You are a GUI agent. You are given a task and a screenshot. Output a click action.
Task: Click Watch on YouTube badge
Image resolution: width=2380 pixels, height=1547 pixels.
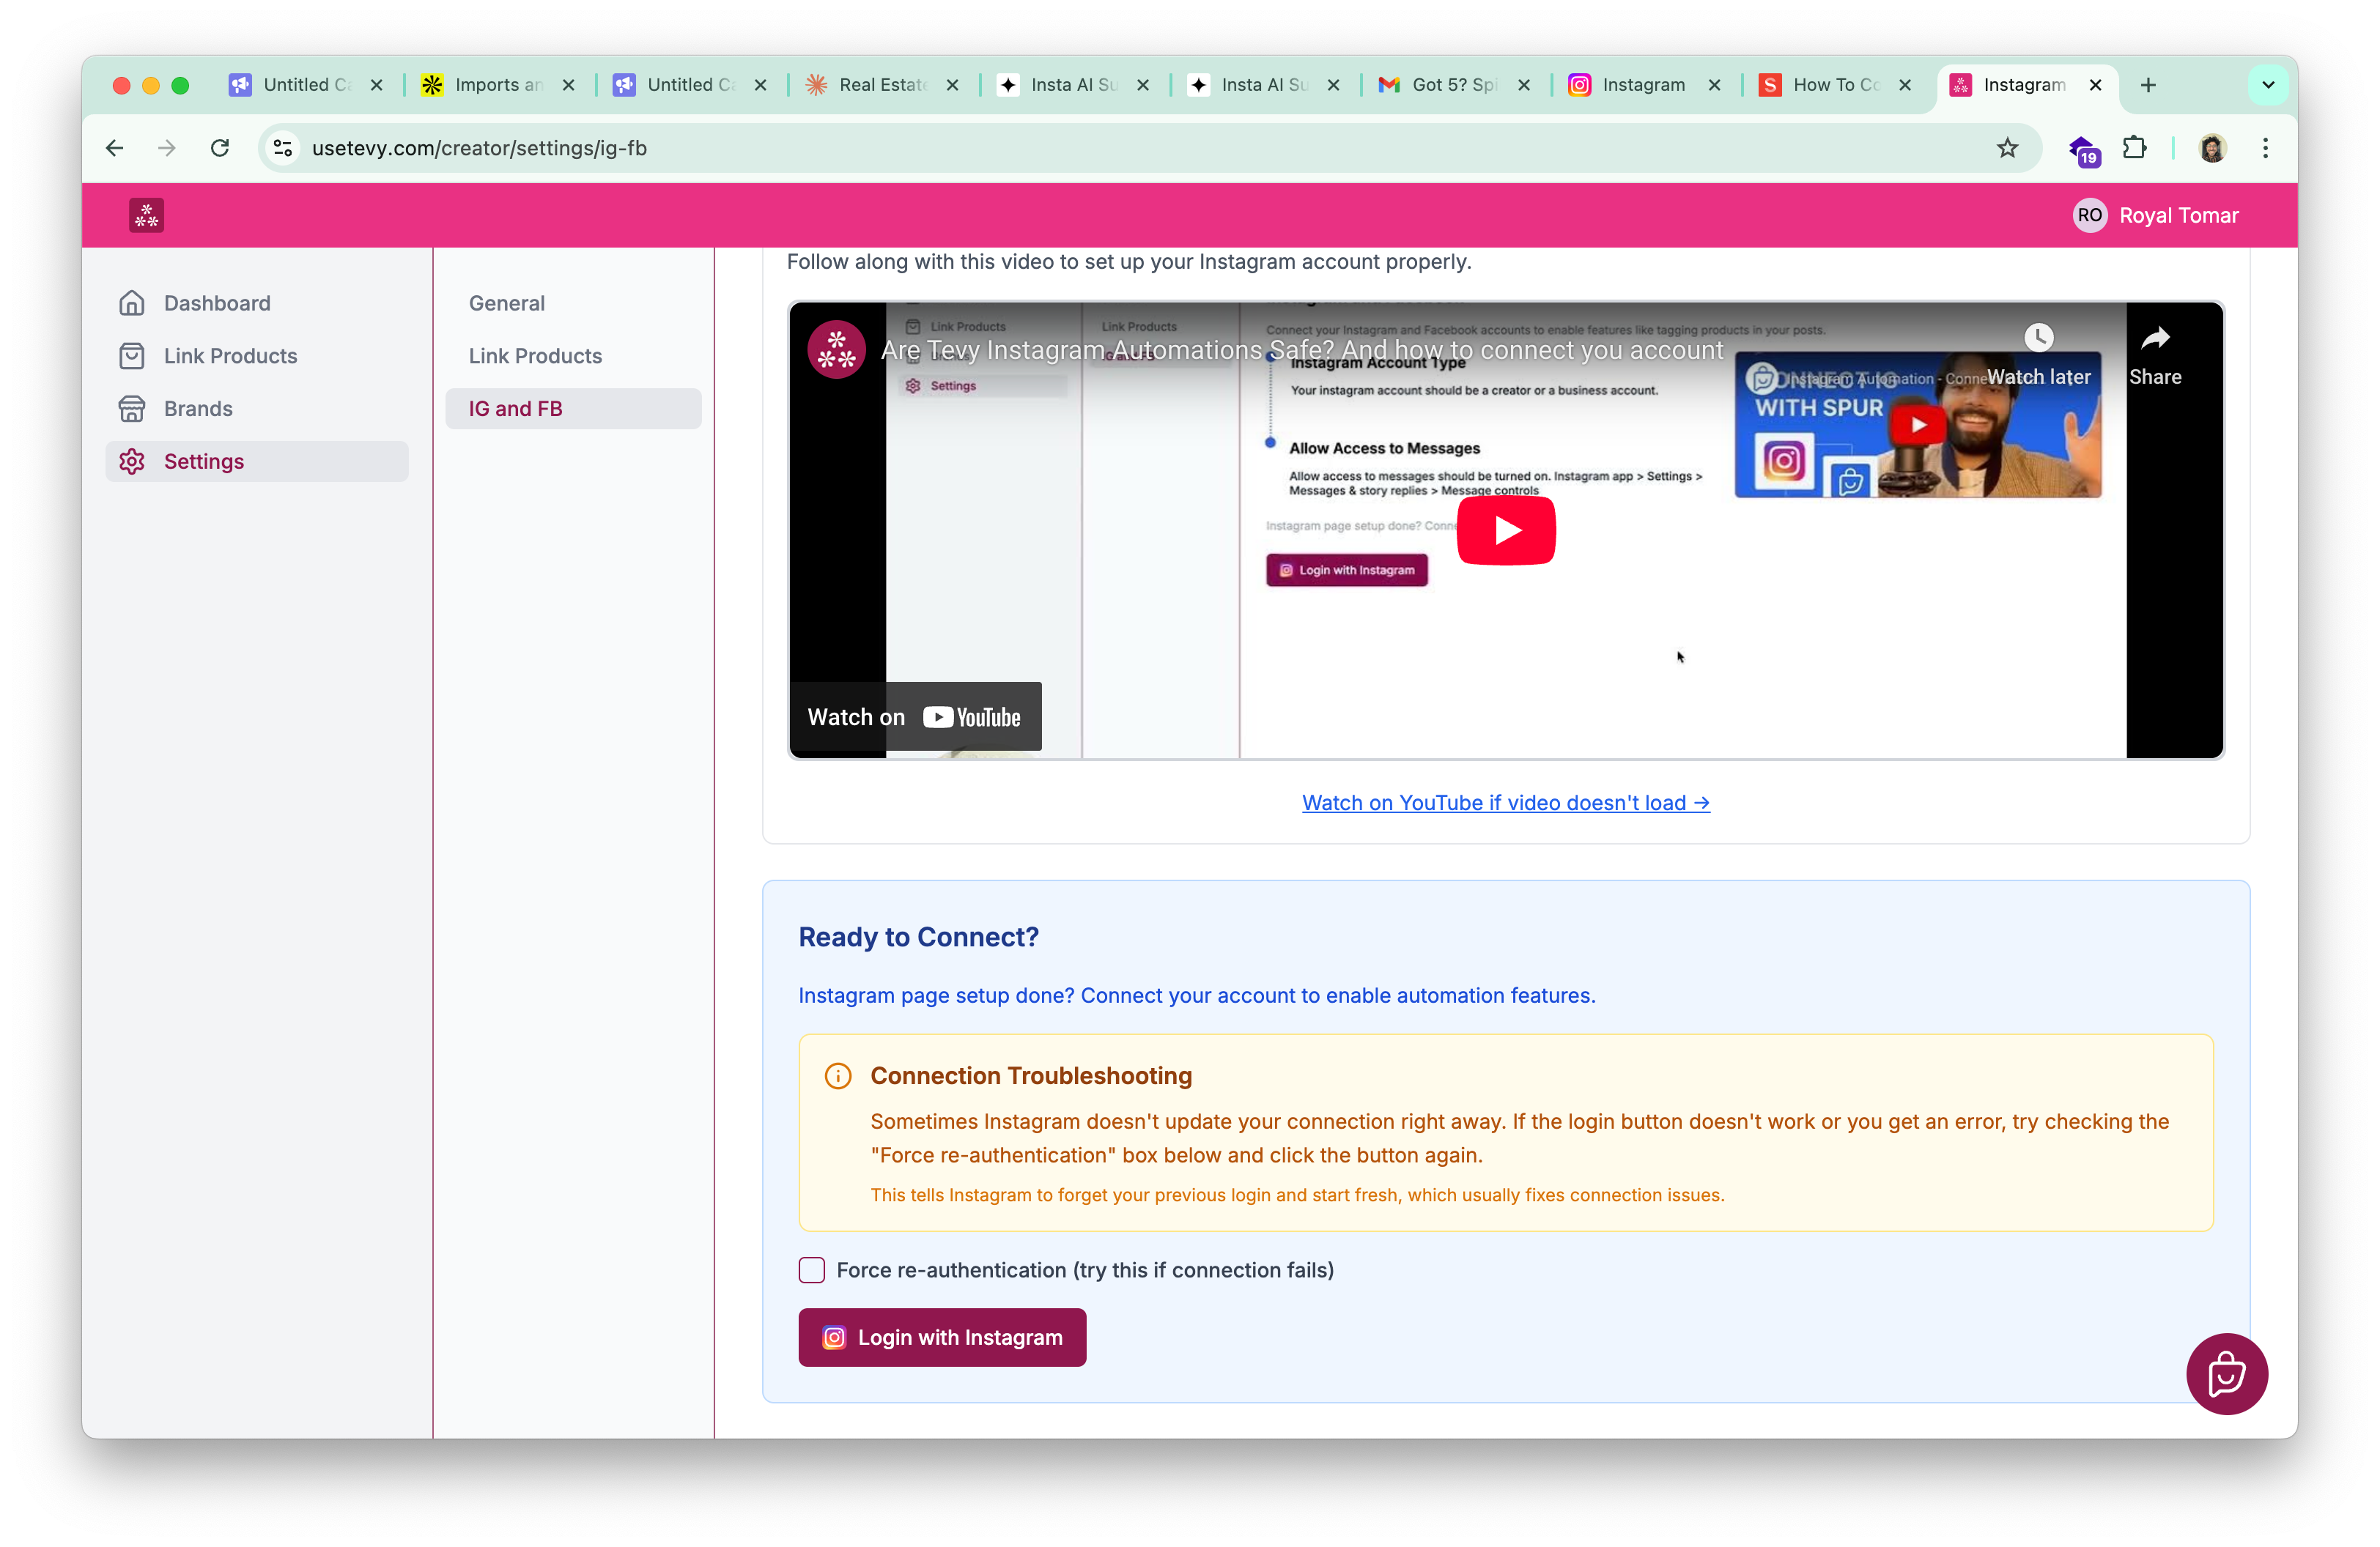pos(915,716)
